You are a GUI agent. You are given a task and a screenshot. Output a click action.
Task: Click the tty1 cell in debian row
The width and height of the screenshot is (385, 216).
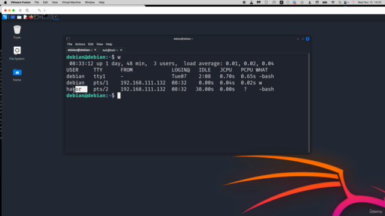99,76
